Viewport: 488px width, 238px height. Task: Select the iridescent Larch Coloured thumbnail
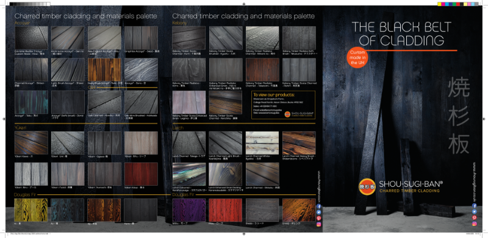(189, 174)
